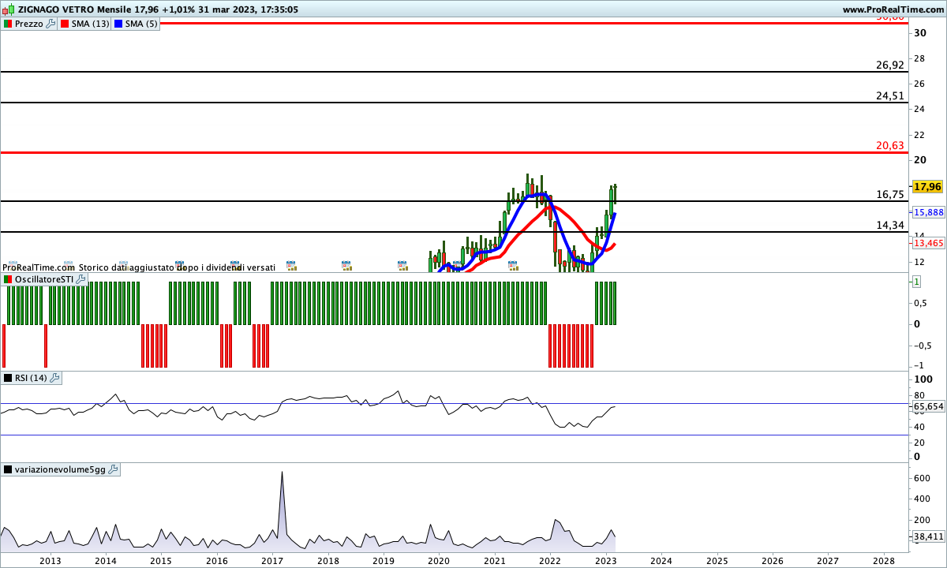Click the 2028 label on the time axis

pos(883,560)
